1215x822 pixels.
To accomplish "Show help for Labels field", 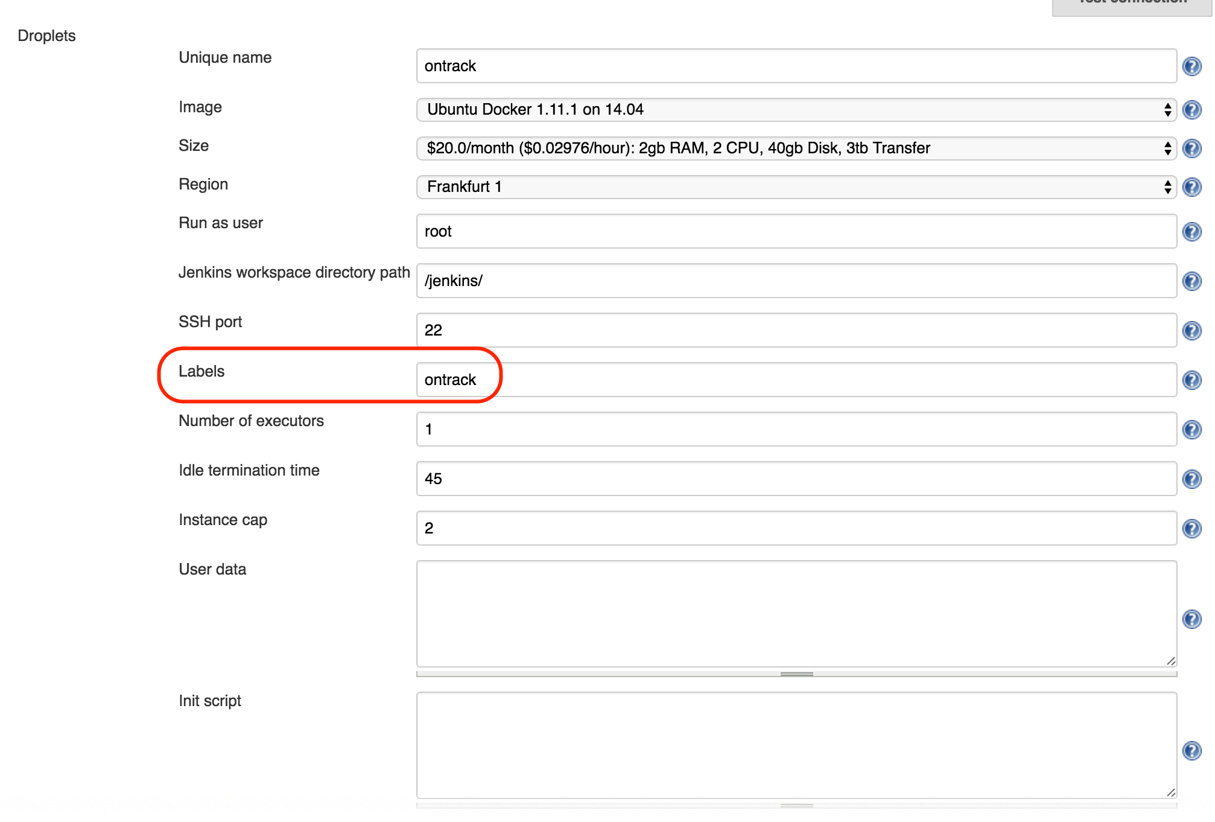I will click(x=1191, y=380).
